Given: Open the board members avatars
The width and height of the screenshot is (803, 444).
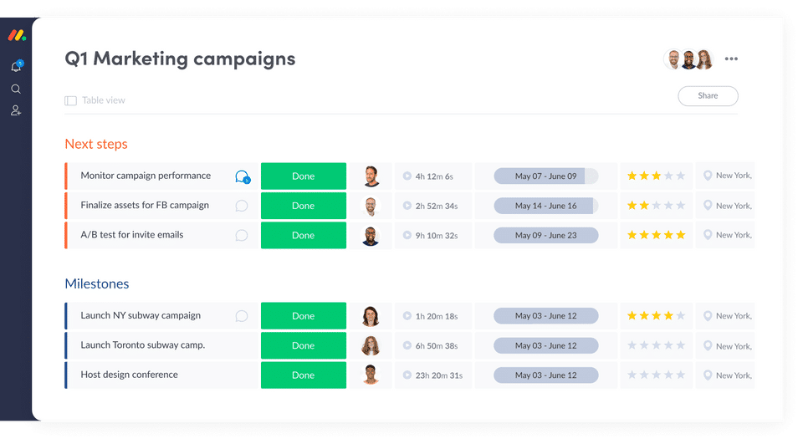Looking at the screenshot, I should pyautogui.click(x=688, y=59).
